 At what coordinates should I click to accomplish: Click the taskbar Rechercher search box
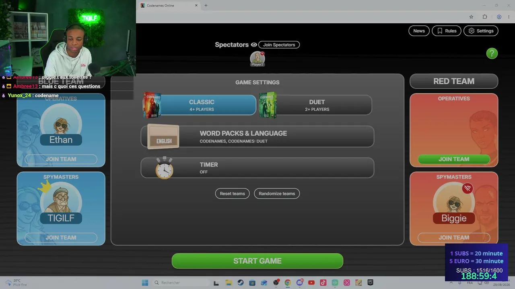click(181, 283)
